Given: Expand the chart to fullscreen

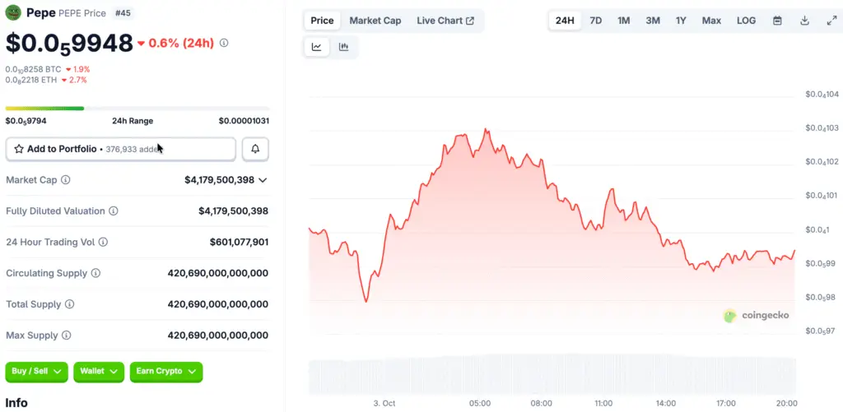Looking at the screenshot, I should 831,21.
